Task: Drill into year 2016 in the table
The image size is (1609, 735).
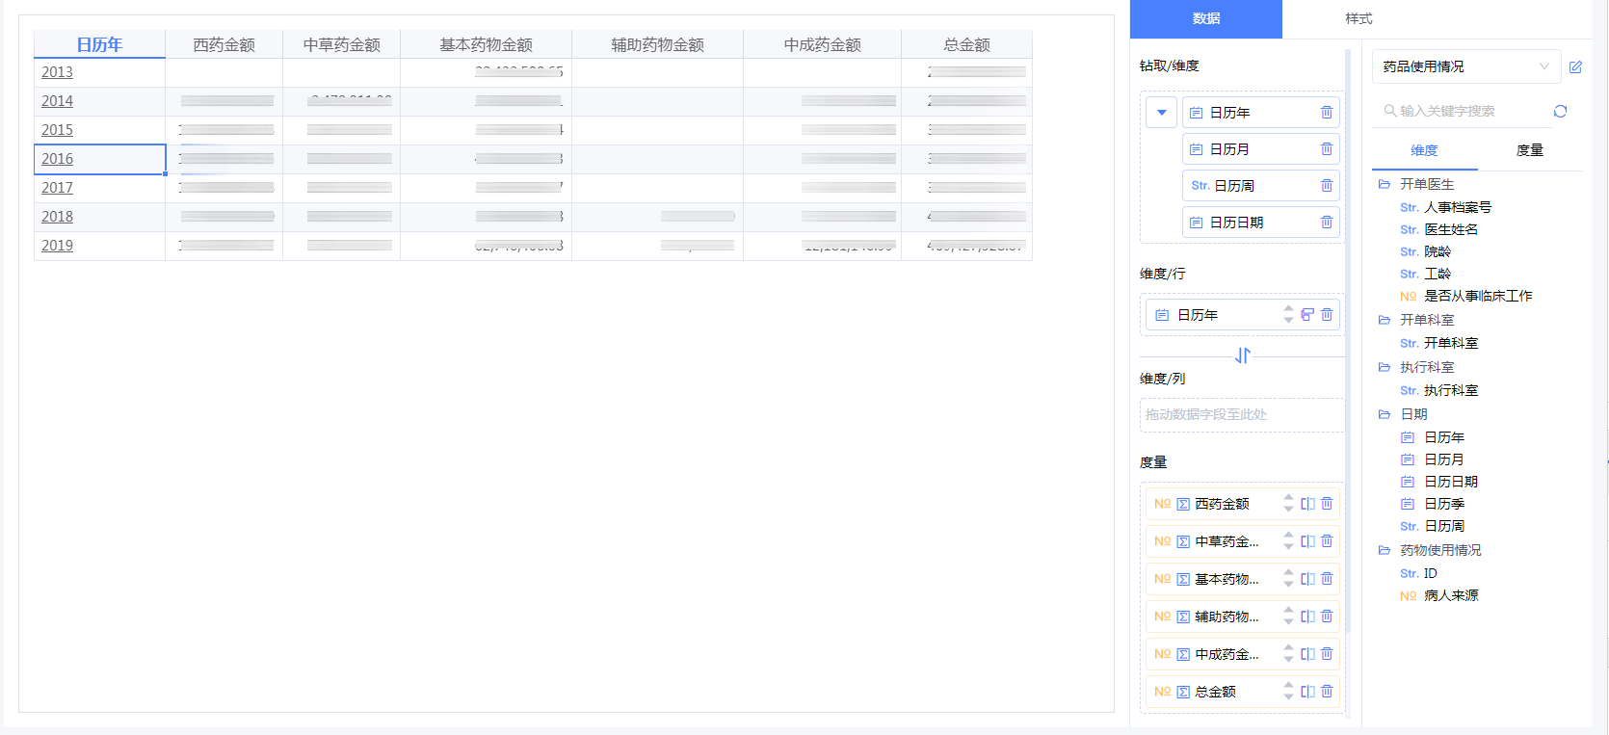Action: click(57, 159)
